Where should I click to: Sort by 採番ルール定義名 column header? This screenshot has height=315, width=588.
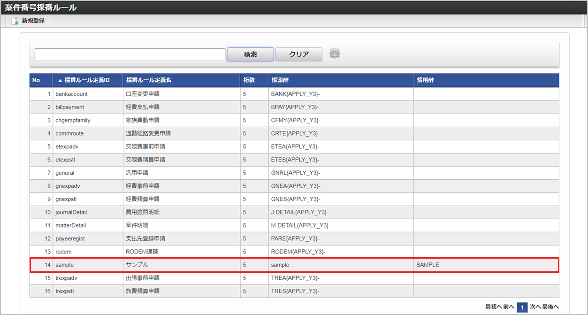(149, 80)
